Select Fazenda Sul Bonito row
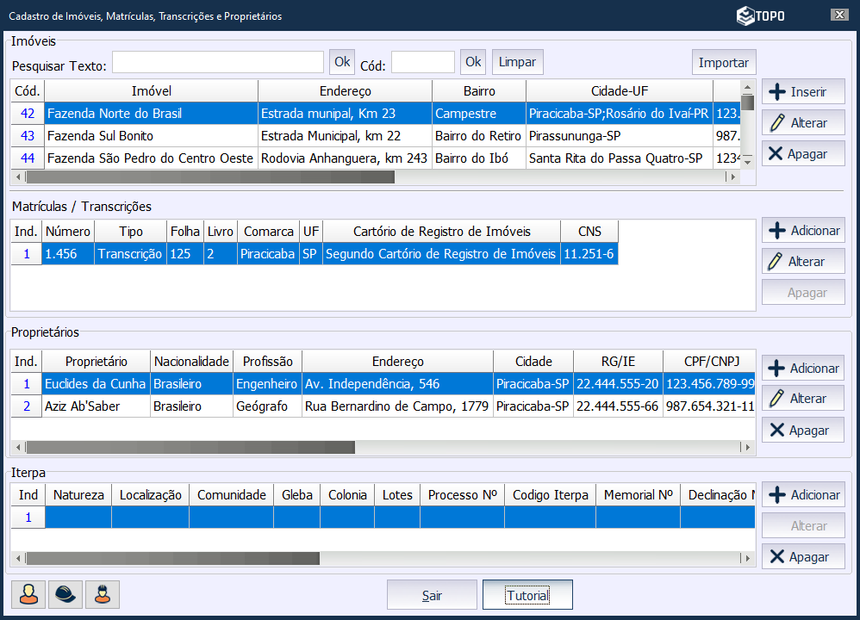 point(151,136)
